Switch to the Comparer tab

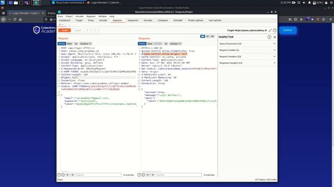163,20
